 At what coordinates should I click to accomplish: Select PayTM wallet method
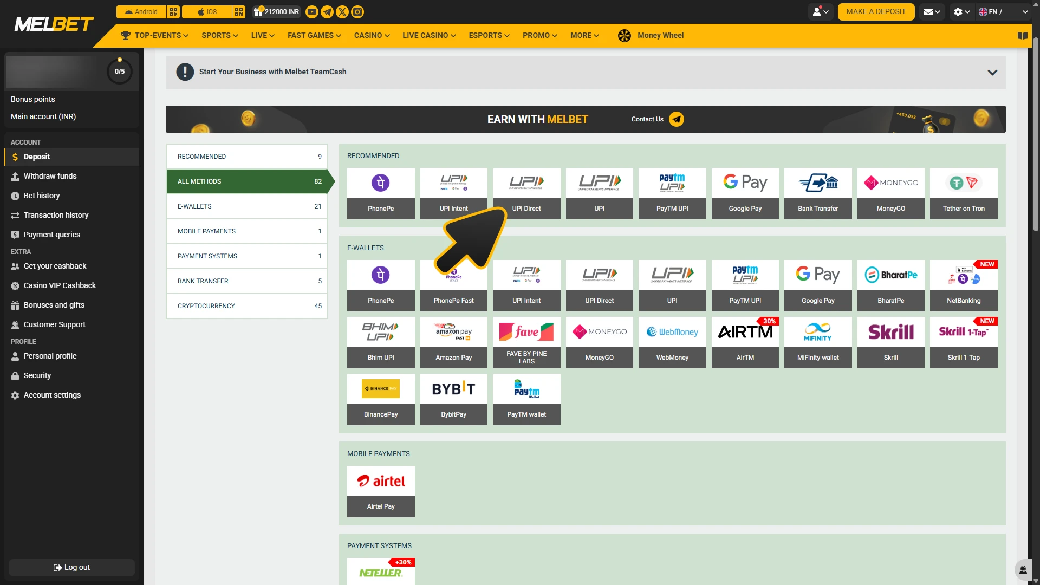[526, 399]
